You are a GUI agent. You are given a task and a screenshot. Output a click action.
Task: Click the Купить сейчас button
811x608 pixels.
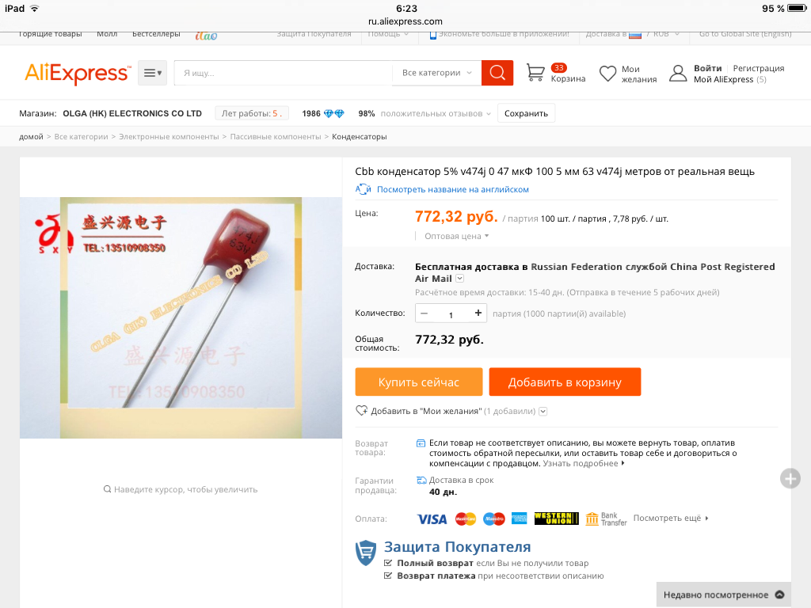point(418,382)
